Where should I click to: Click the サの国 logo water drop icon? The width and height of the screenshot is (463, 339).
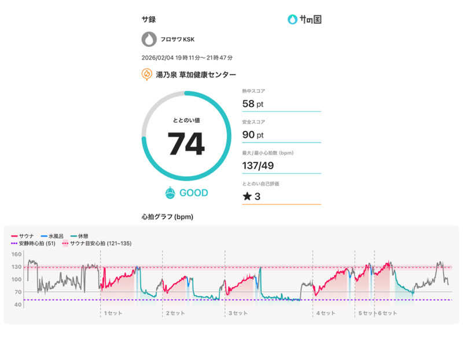293,20
